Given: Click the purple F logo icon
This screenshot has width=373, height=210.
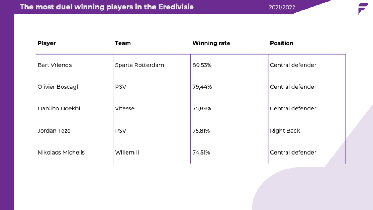Looking at the screenshot, I should pyautogui.click(x=363, y=9).
